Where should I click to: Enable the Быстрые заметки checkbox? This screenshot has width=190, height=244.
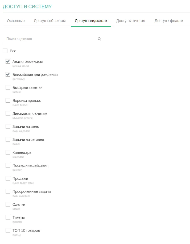[x=8, y=88]
